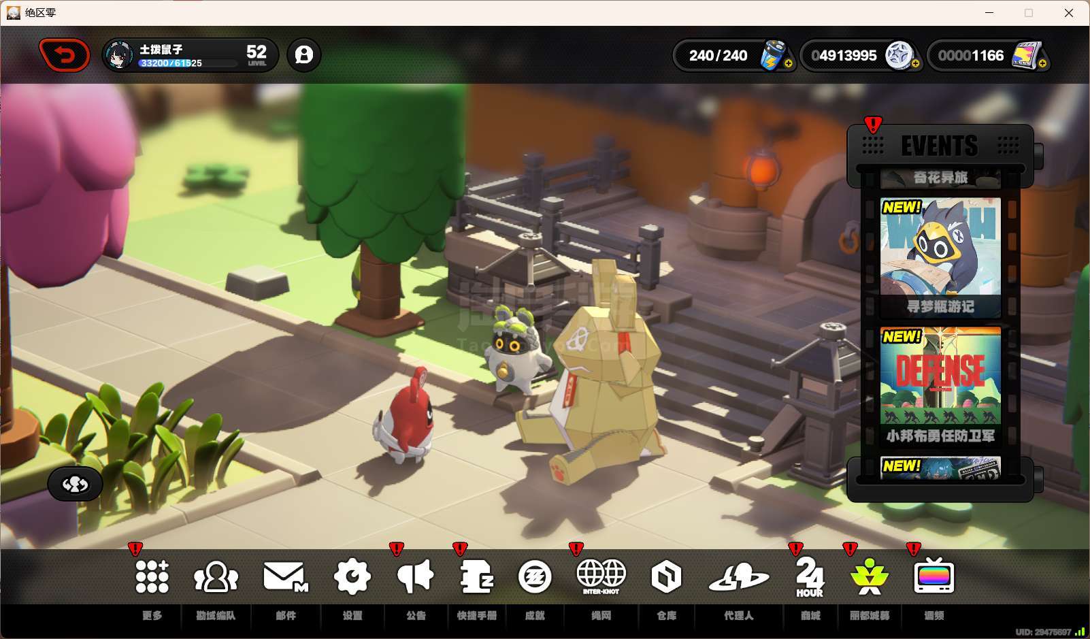Open the Inter-Knot globe icon
Viewport: 1090px width, 639px height.
[601, 576]
